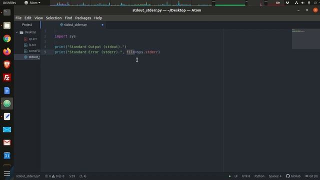Open the blue envelope mail app in the dock
320x180 pixels.
pos(7,129)
